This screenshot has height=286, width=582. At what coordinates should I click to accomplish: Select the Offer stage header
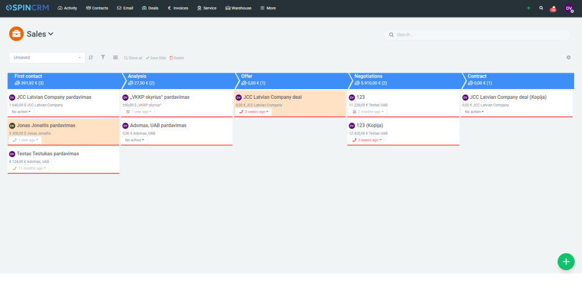pos(292,81)
